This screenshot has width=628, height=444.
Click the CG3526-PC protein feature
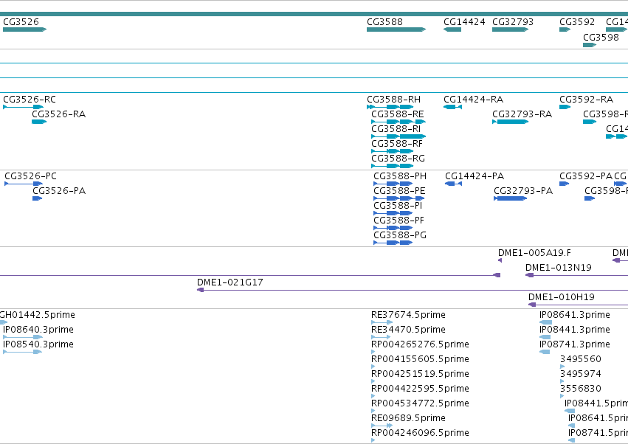pyautogui.click(x=24, y=184)
